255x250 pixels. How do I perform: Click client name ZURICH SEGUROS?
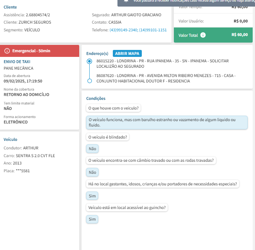coord(35,22)
